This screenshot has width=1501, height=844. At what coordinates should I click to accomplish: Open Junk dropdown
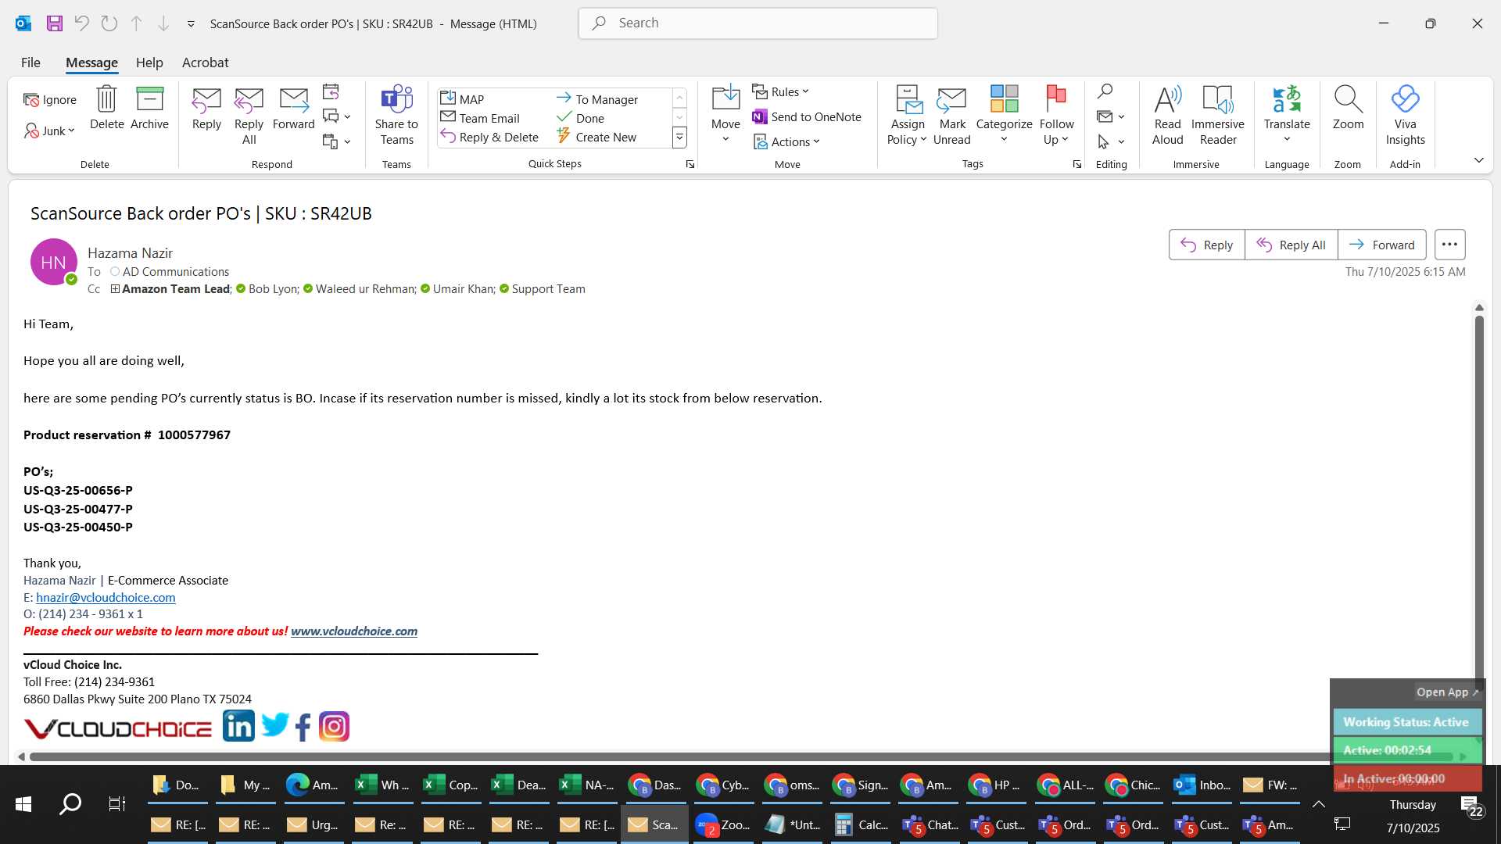point(49,131)
